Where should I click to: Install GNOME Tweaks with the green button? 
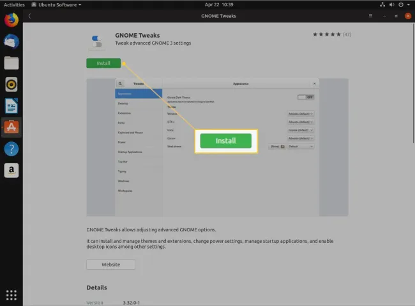[103, 63]
